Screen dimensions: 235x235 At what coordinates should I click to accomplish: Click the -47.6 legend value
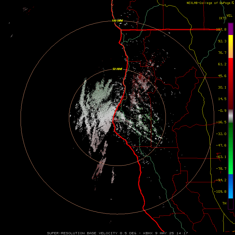pyautogui.click(x=221, y=145)
